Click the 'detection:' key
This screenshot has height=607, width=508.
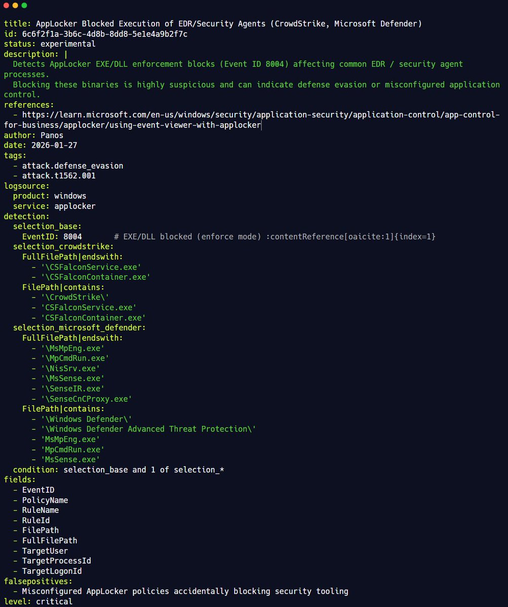[x=26, y=216]
